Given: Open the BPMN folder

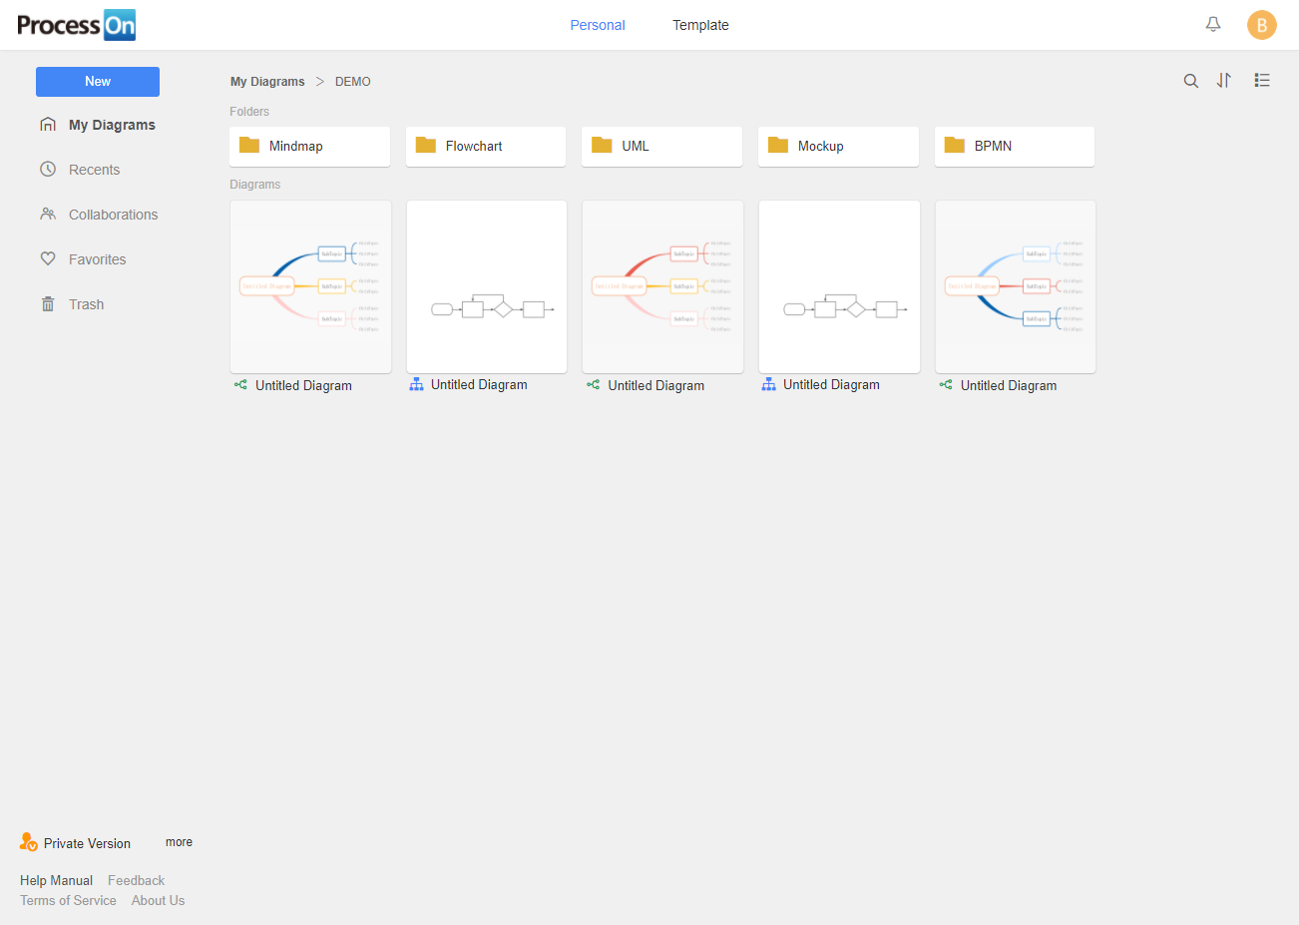Looking at the screenshot, I should click(x=1014, y=146).
